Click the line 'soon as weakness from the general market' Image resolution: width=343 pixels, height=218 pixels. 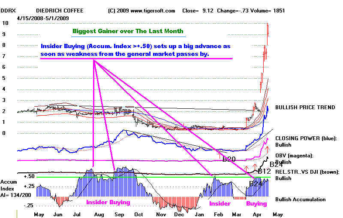click(x=125, y=54)
